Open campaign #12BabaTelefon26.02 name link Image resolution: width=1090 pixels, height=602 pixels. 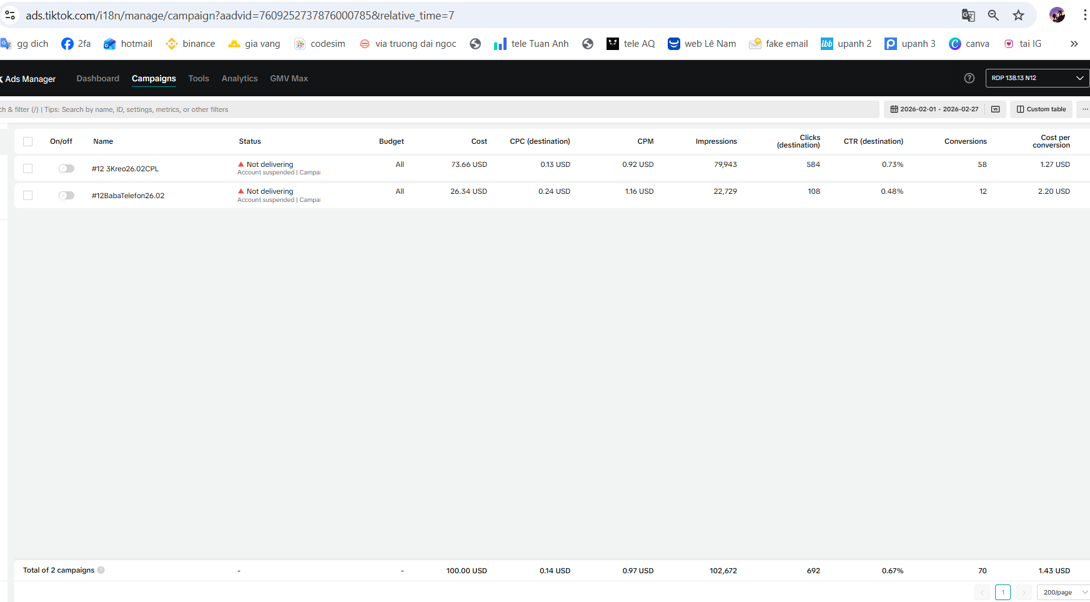[128, 196]
